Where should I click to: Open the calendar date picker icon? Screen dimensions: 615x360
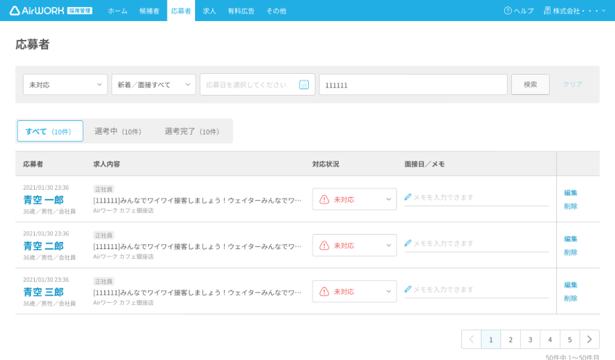tap(304, 84)
